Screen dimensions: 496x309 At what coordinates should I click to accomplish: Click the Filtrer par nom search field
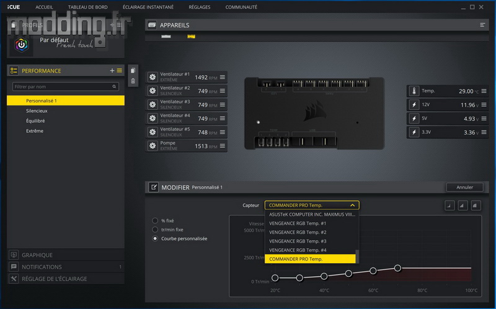coord(66,86)
